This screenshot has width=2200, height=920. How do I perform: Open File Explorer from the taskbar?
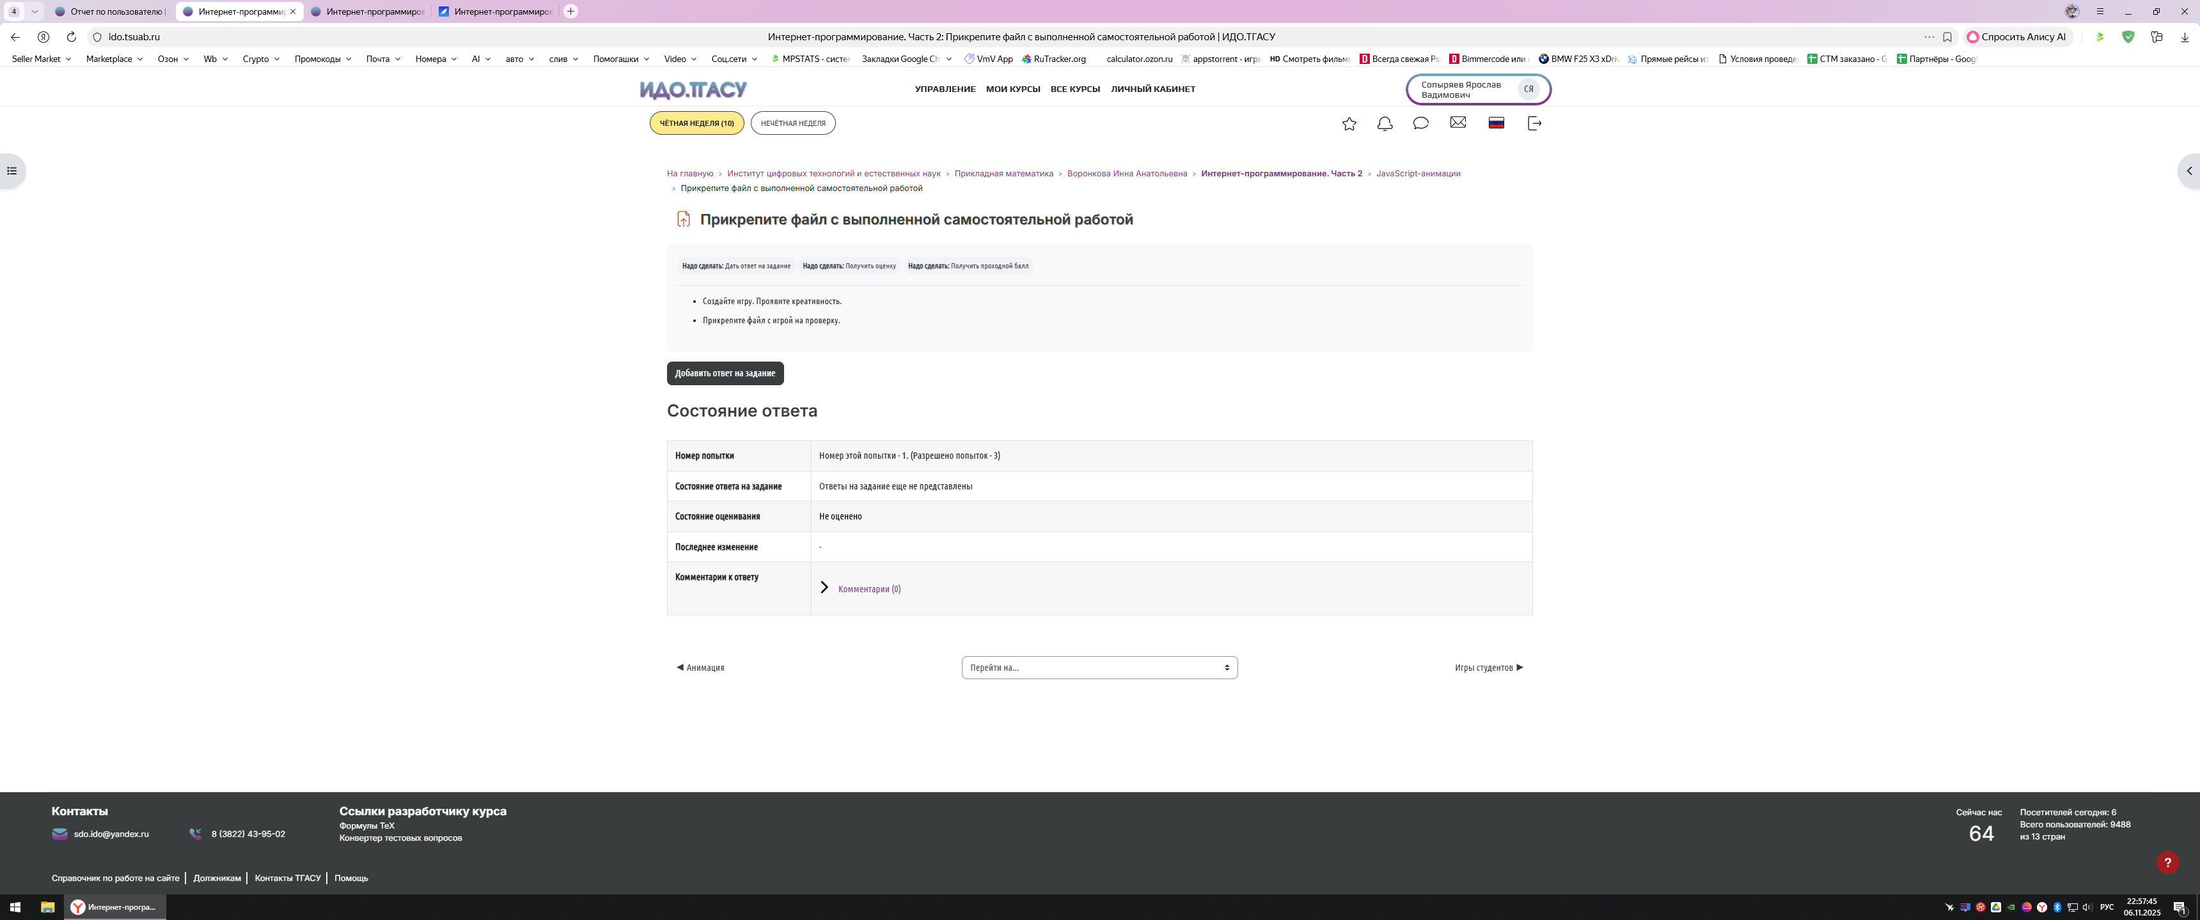(48, 907)
